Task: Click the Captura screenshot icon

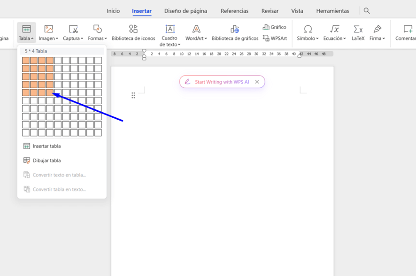Action: (73, 29)
